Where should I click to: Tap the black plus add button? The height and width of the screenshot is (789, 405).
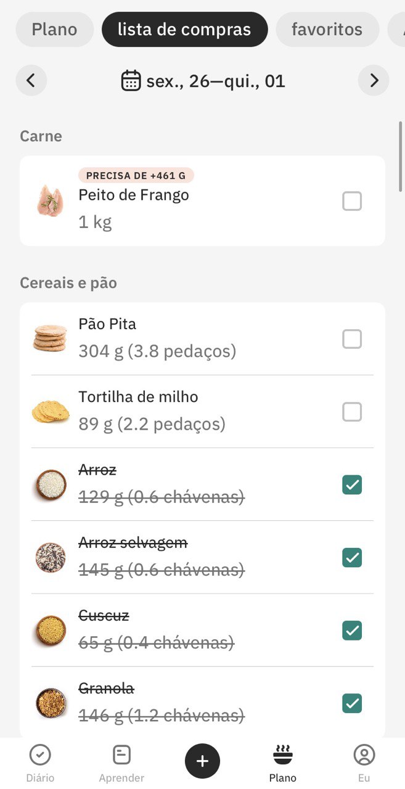(x=202, y=761)
